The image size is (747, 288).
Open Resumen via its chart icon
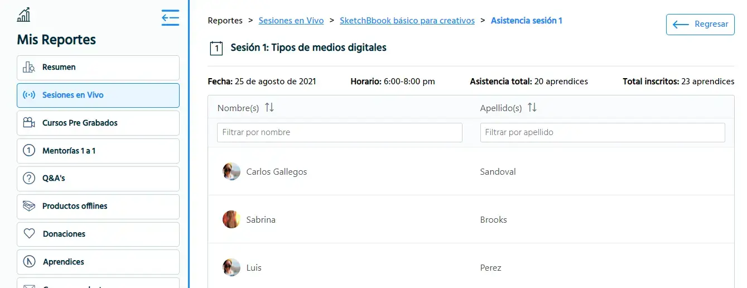click(29, 68)
